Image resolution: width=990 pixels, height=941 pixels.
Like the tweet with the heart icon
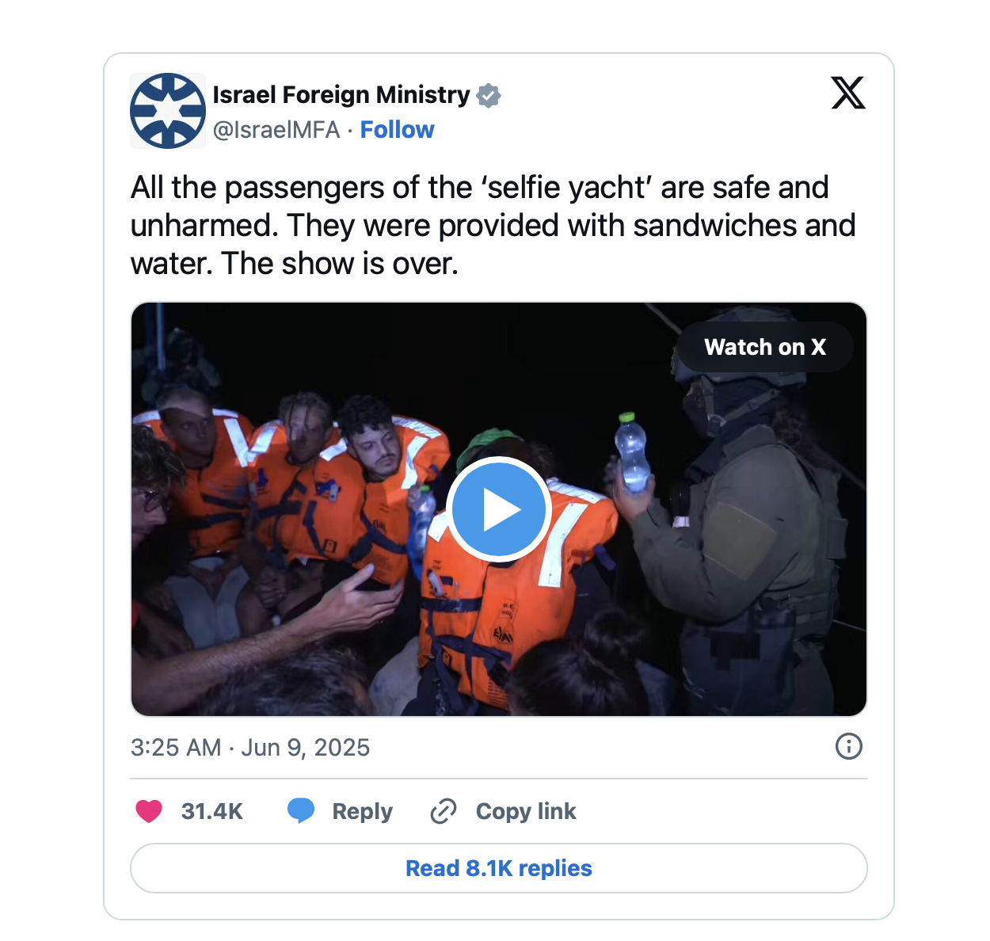(x=149, y=811)
